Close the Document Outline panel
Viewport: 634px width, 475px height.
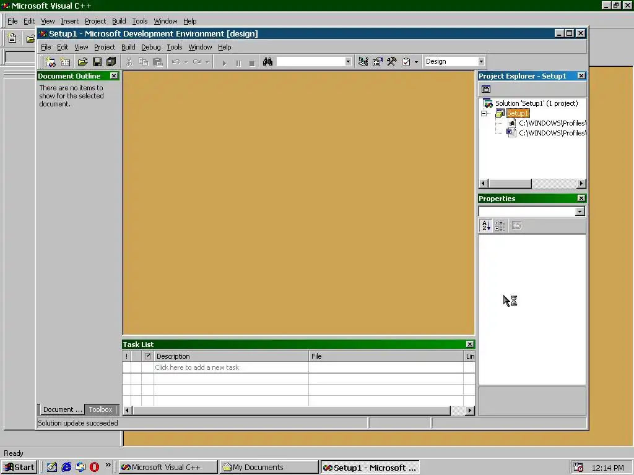click(x=114, y=75)
